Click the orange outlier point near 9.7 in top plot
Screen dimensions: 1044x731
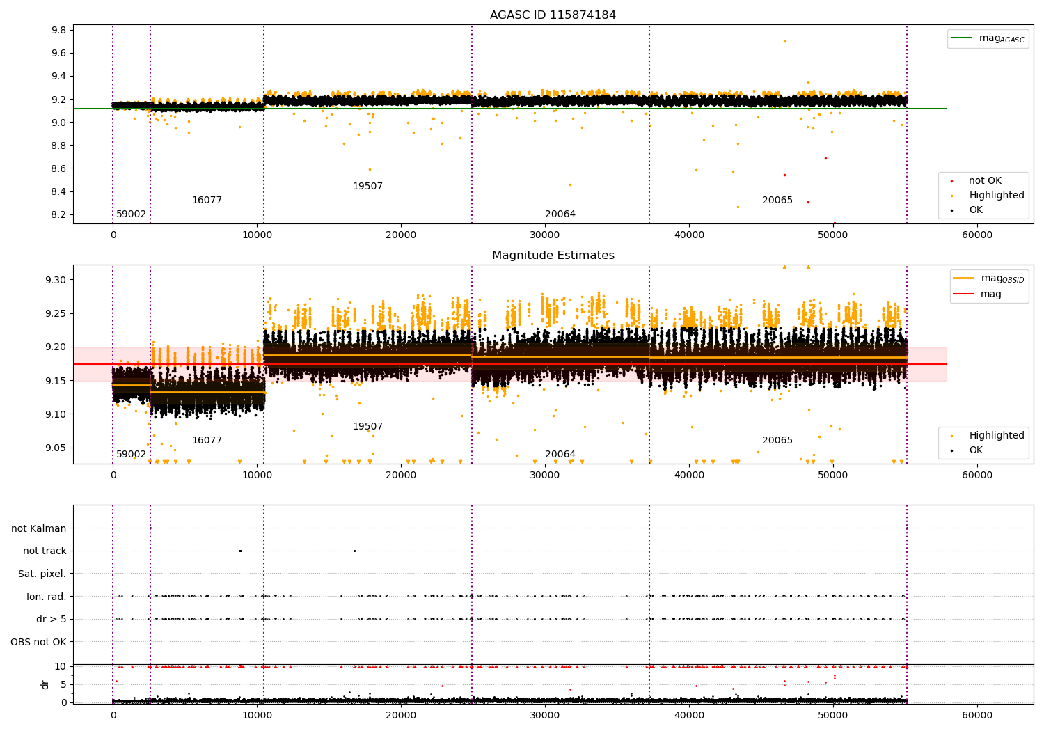784,41
